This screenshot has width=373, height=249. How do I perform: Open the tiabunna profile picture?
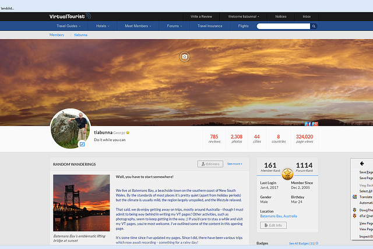tap(70, 128)
